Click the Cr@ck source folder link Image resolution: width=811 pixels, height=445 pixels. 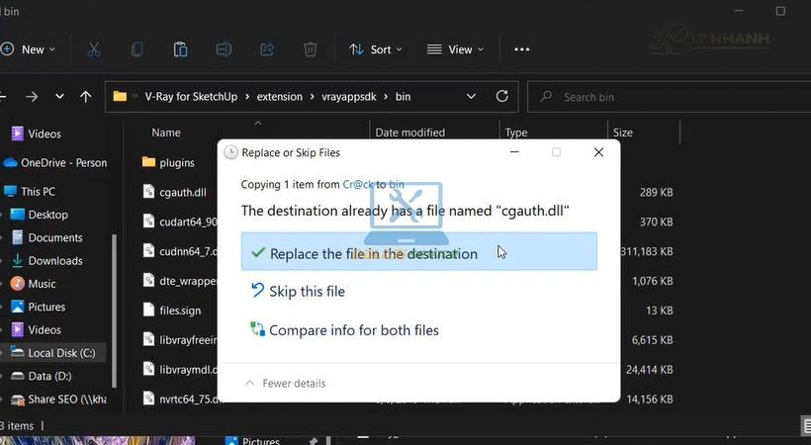click(358, 184)
